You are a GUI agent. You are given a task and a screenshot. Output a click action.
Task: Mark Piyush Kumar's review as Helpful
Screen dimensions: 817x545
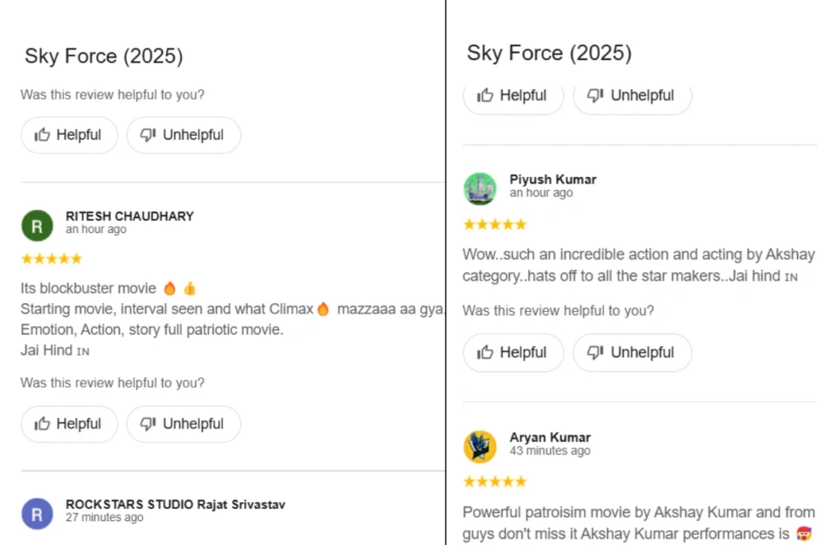513,353
